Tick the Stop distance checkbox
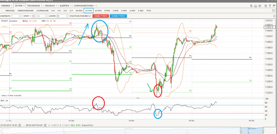This screenshot has width=277, height=134. point(34,16)
